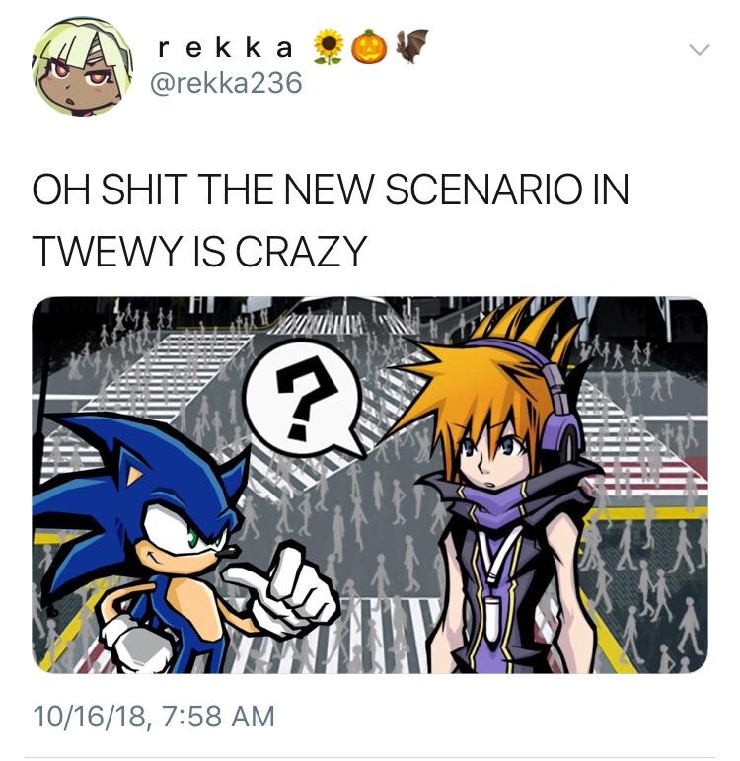Screen dimensions: 740x761
Task: Open the display name rekka
Action: point(226,47)
